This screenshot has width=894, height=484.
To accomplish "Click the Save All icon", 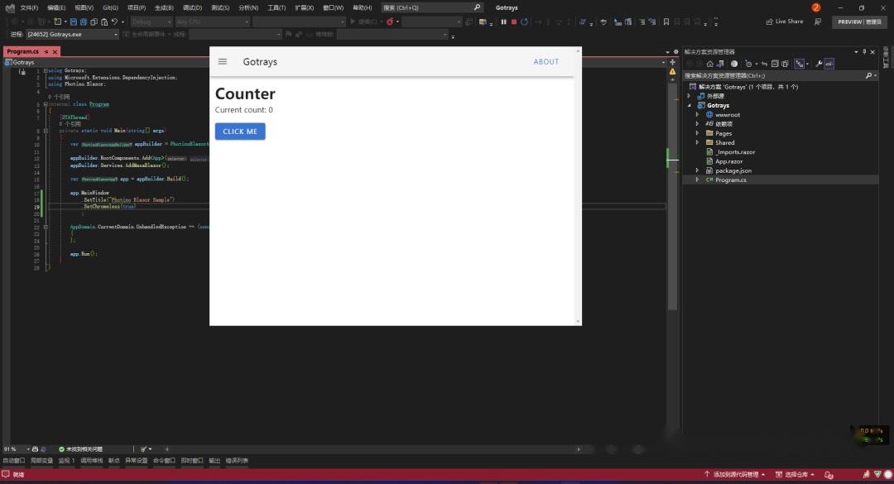I will coord(84,22).
